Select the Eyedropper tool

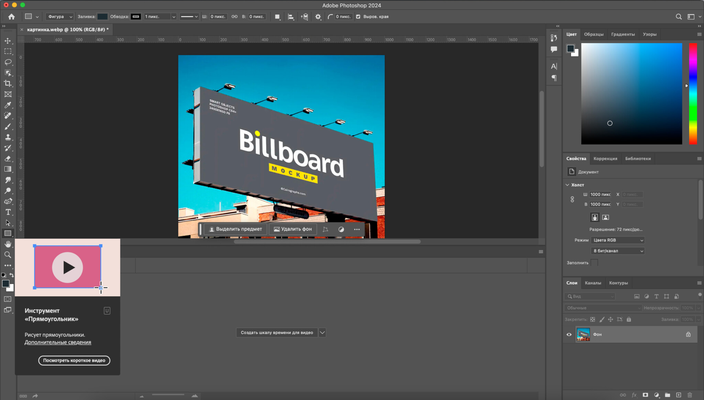(x=8, y=105)
